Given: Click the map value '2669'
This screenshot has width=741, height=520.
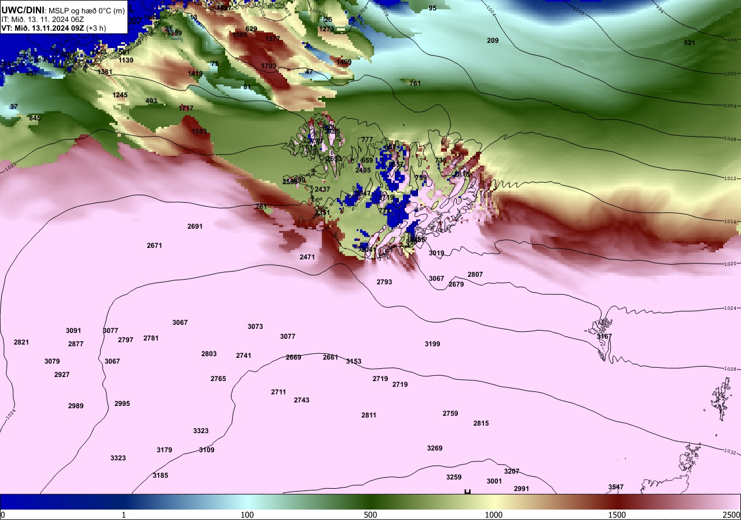Looking at the screenshot, I should point(294,357).
